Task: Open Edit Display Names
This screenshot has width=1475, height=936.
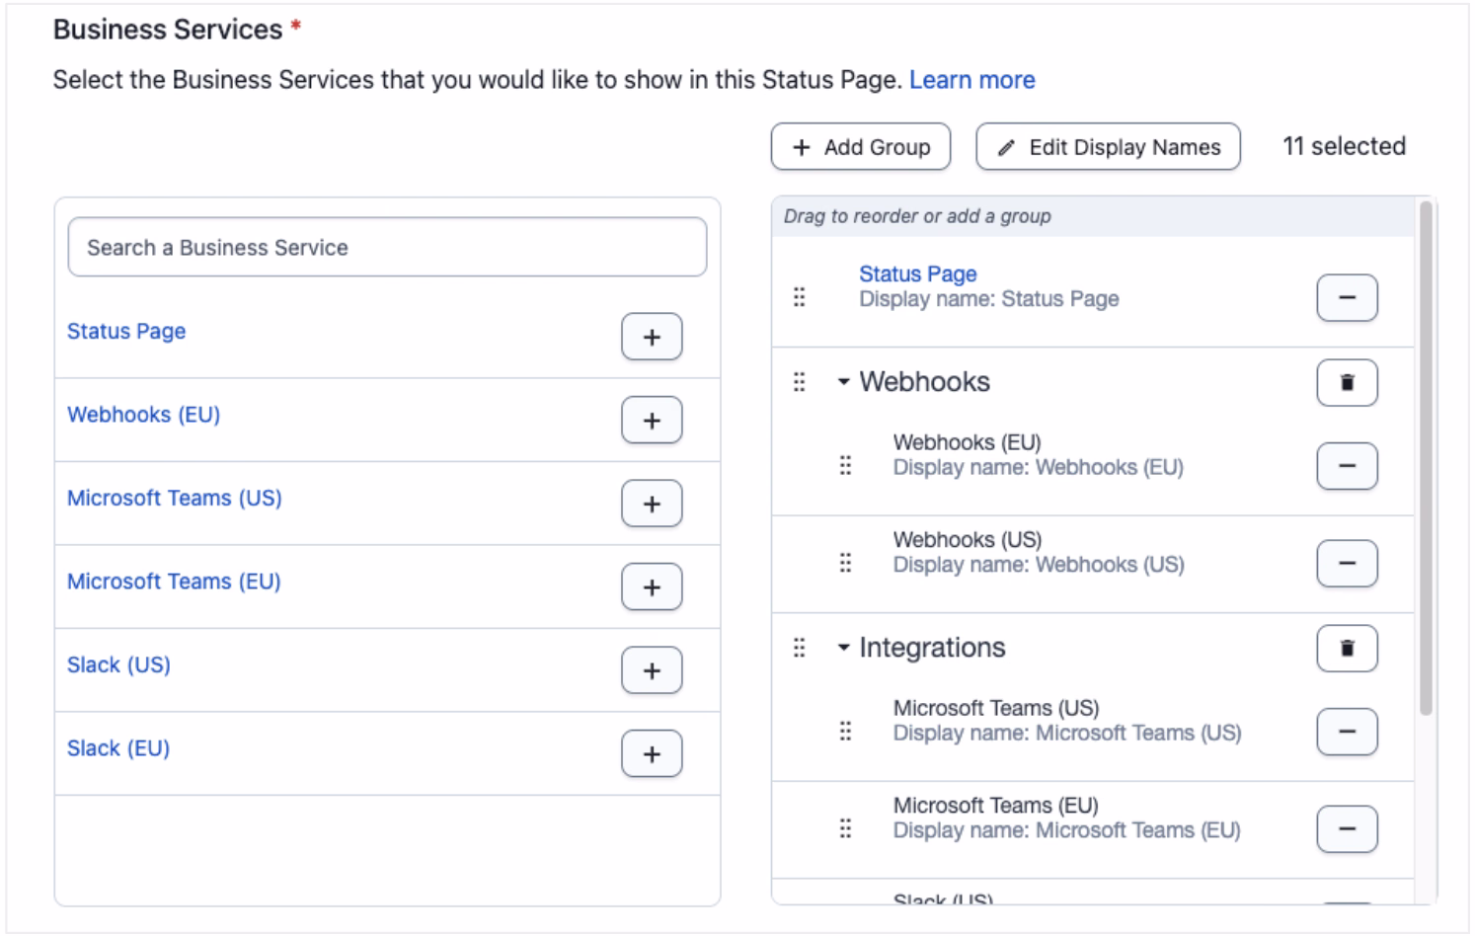Action: point(1108,147)
